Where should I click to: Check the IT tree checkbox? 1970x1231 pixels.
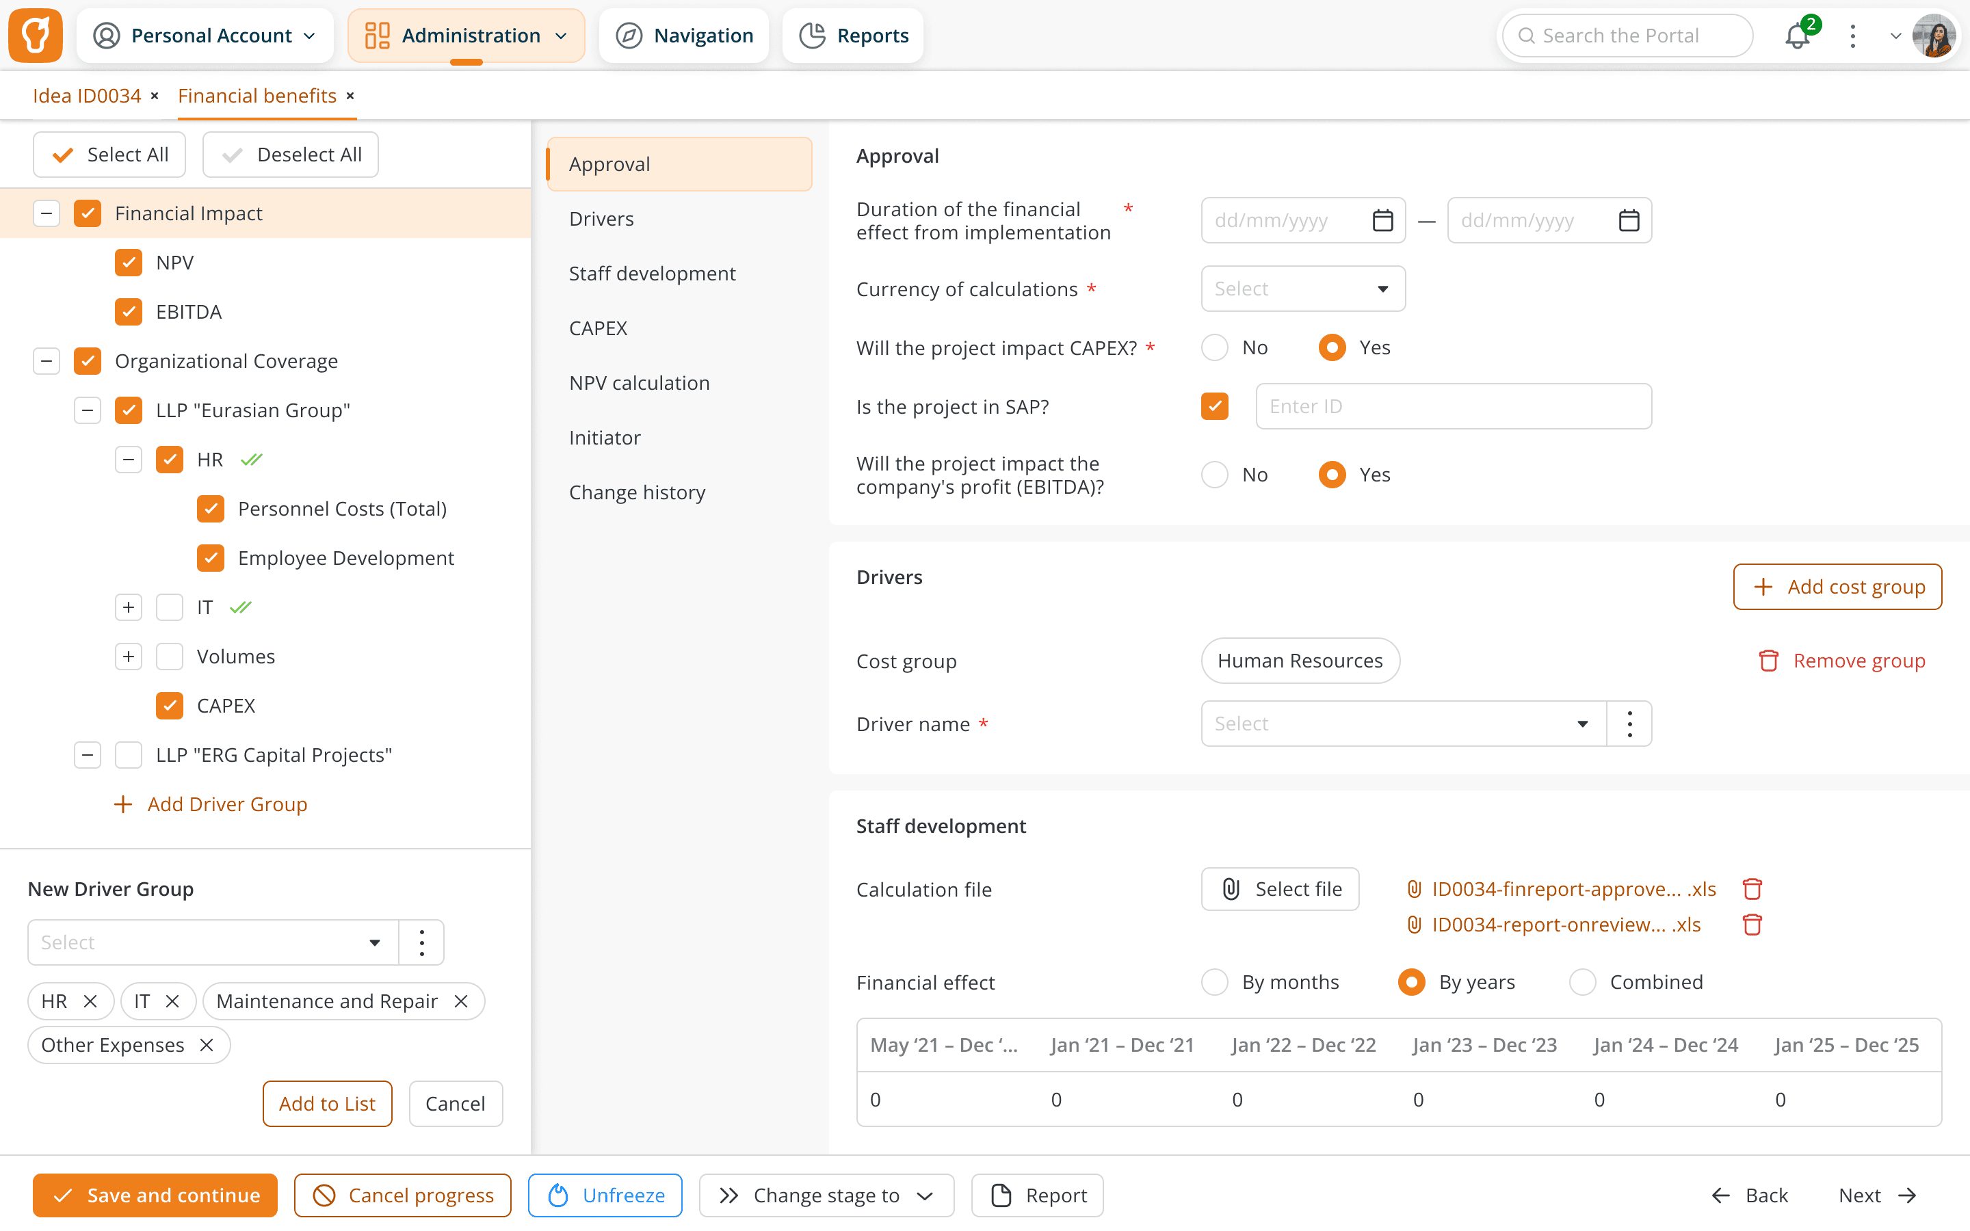pyautogui.click(x=170, y=607)
